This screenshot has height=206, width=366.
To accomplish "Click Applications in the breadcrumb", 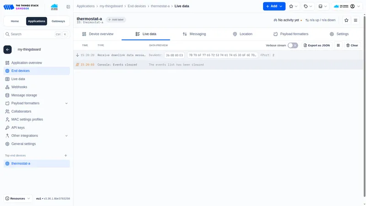I will click(x=86, y=6).
